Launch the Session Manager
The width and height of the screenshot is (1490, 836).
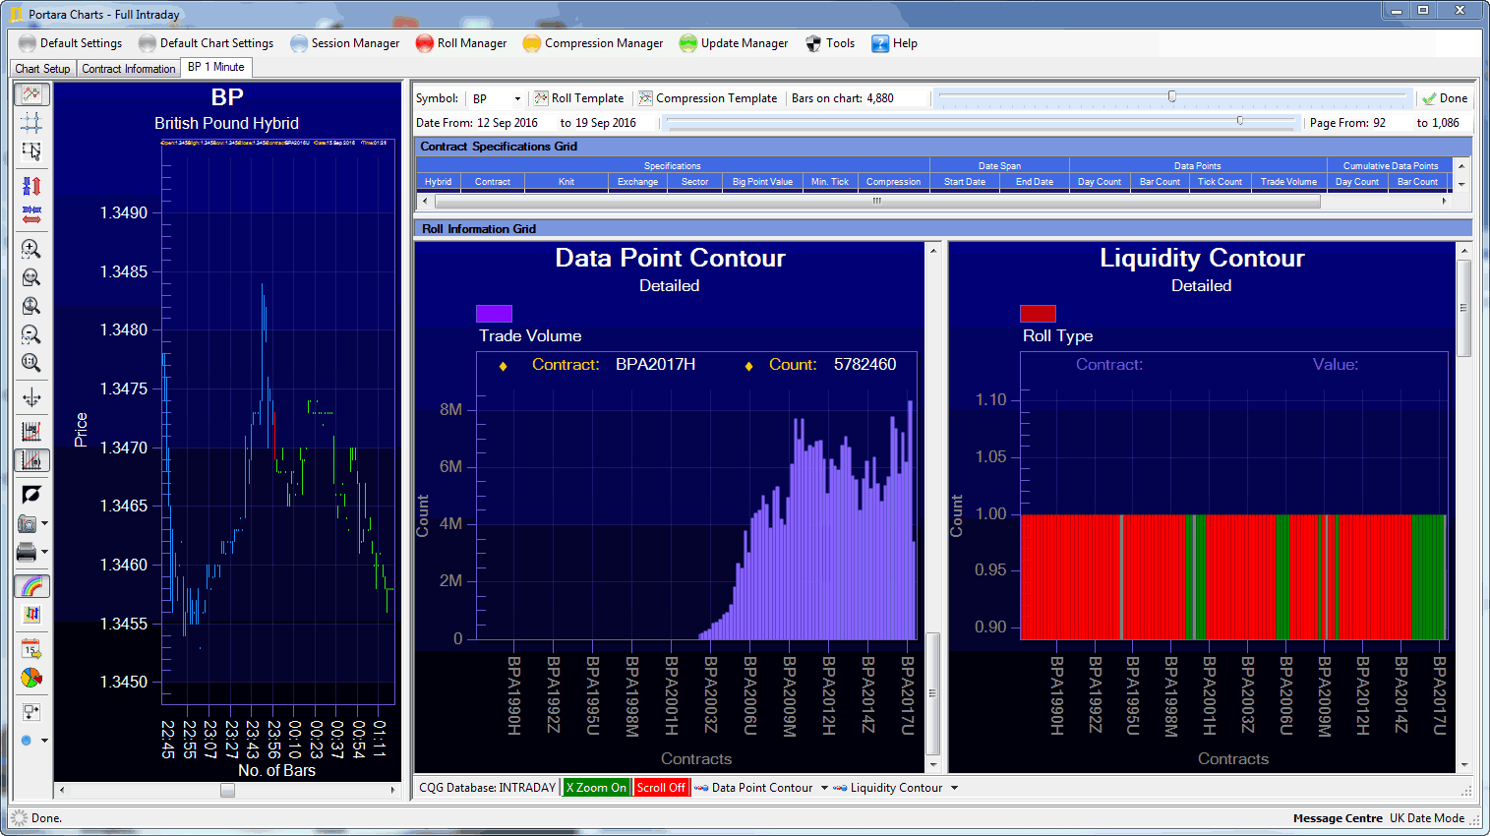(344, 43)
